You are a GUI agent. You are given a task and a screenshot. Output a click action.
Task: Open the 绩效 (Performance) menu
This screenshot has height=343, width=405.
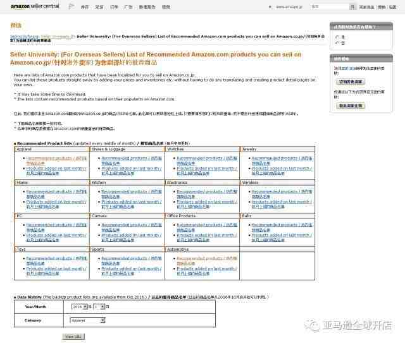tap(166, 7)
